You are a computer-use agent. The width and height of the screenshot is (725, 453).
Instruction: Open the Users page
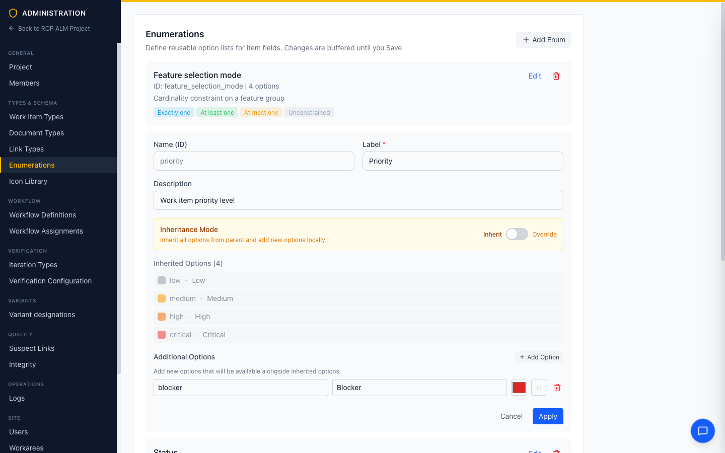(x=58, y=432)
